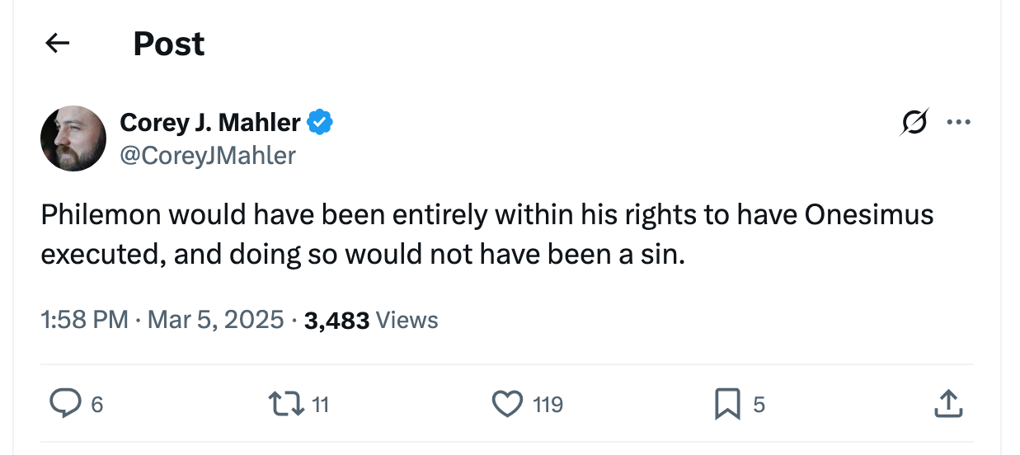Viewport: 1020px width, 455px height.
Task: Click the reply count of 6
Action: pos(97,405)
